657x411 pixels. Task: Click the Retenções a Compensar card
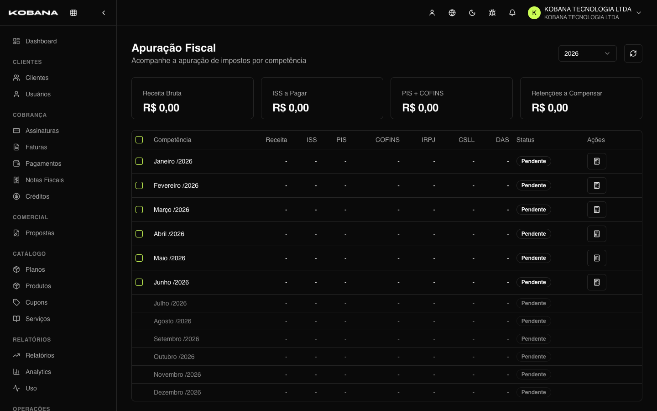581,98
